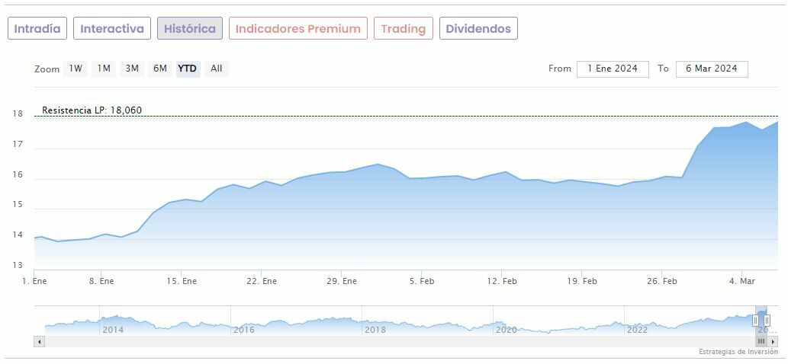Click the navigator left scroll arrow
The image size is (788, 364).
(x=39, y=342)
